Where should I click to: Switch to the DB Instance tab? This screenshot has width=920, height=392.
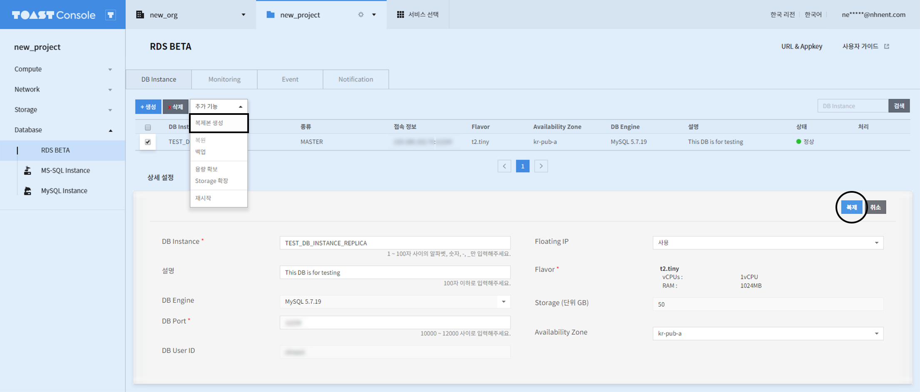159,79
